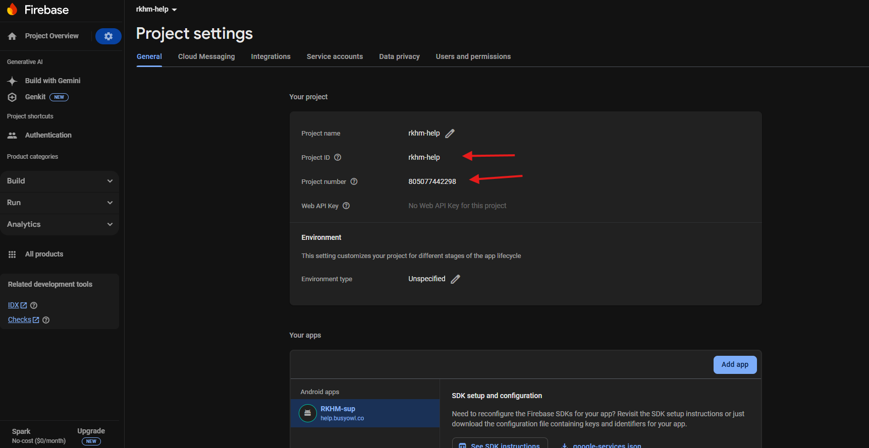The width and height of the screenshot is (869, 448).
Task: Click the "Product categories" sidebar label
Action: tap(33, 157)
